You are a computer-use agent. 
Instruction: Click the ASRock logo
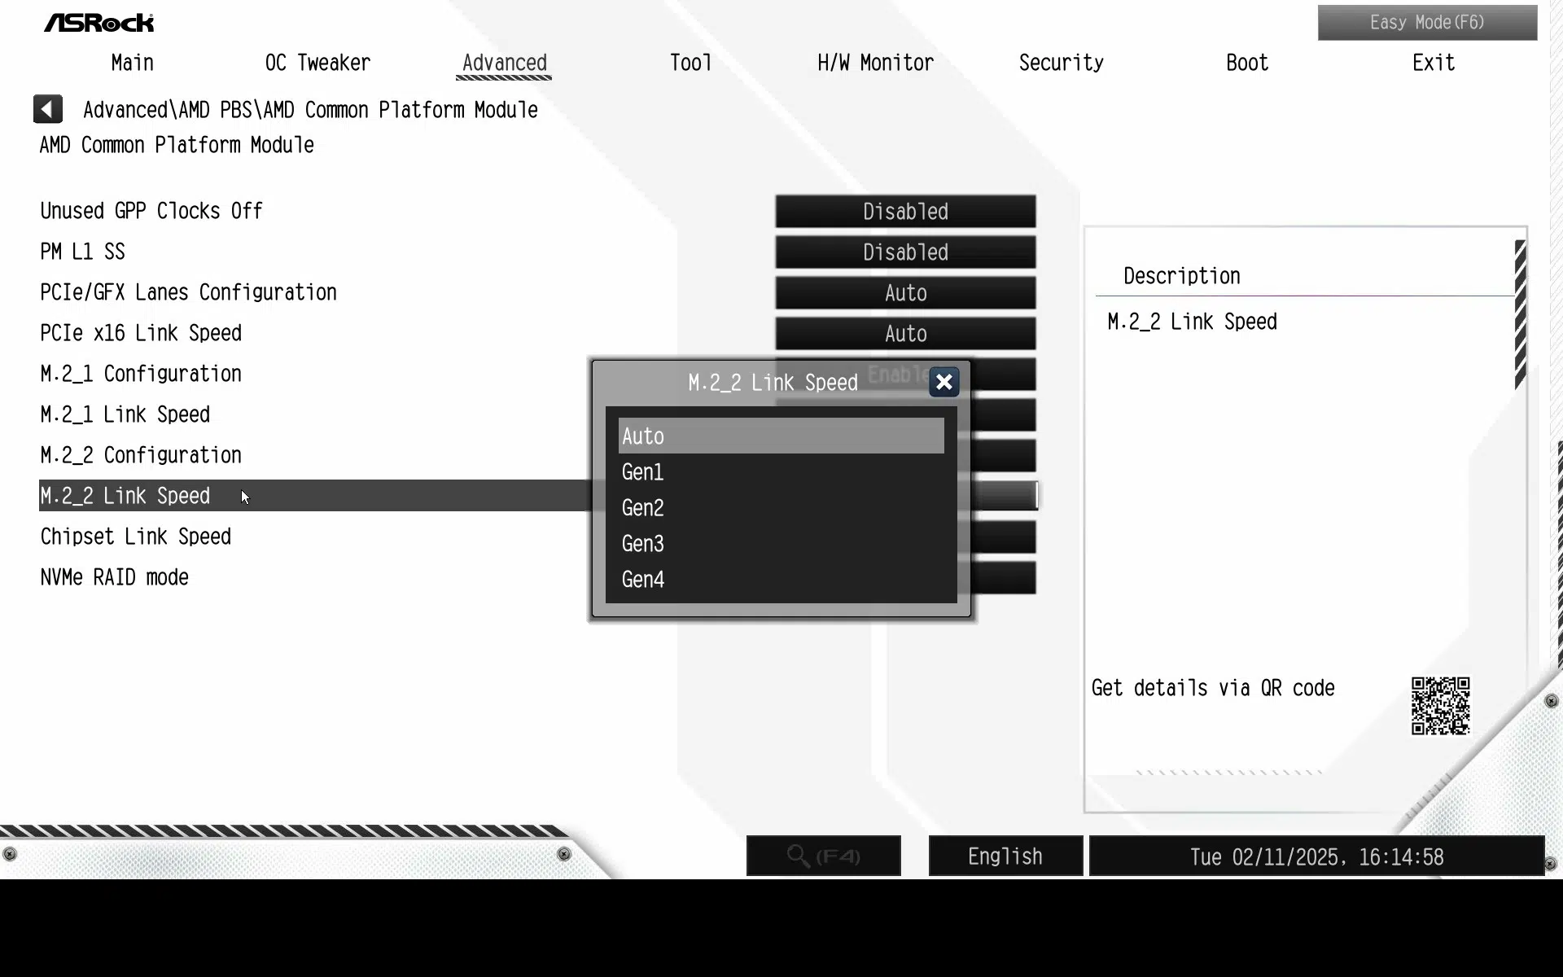[x=99, y=23]
